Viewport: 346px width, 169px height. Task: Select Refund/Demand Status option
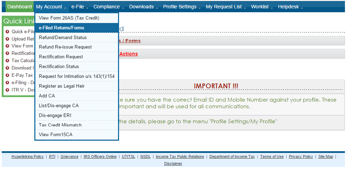click(x=63, y=37)
